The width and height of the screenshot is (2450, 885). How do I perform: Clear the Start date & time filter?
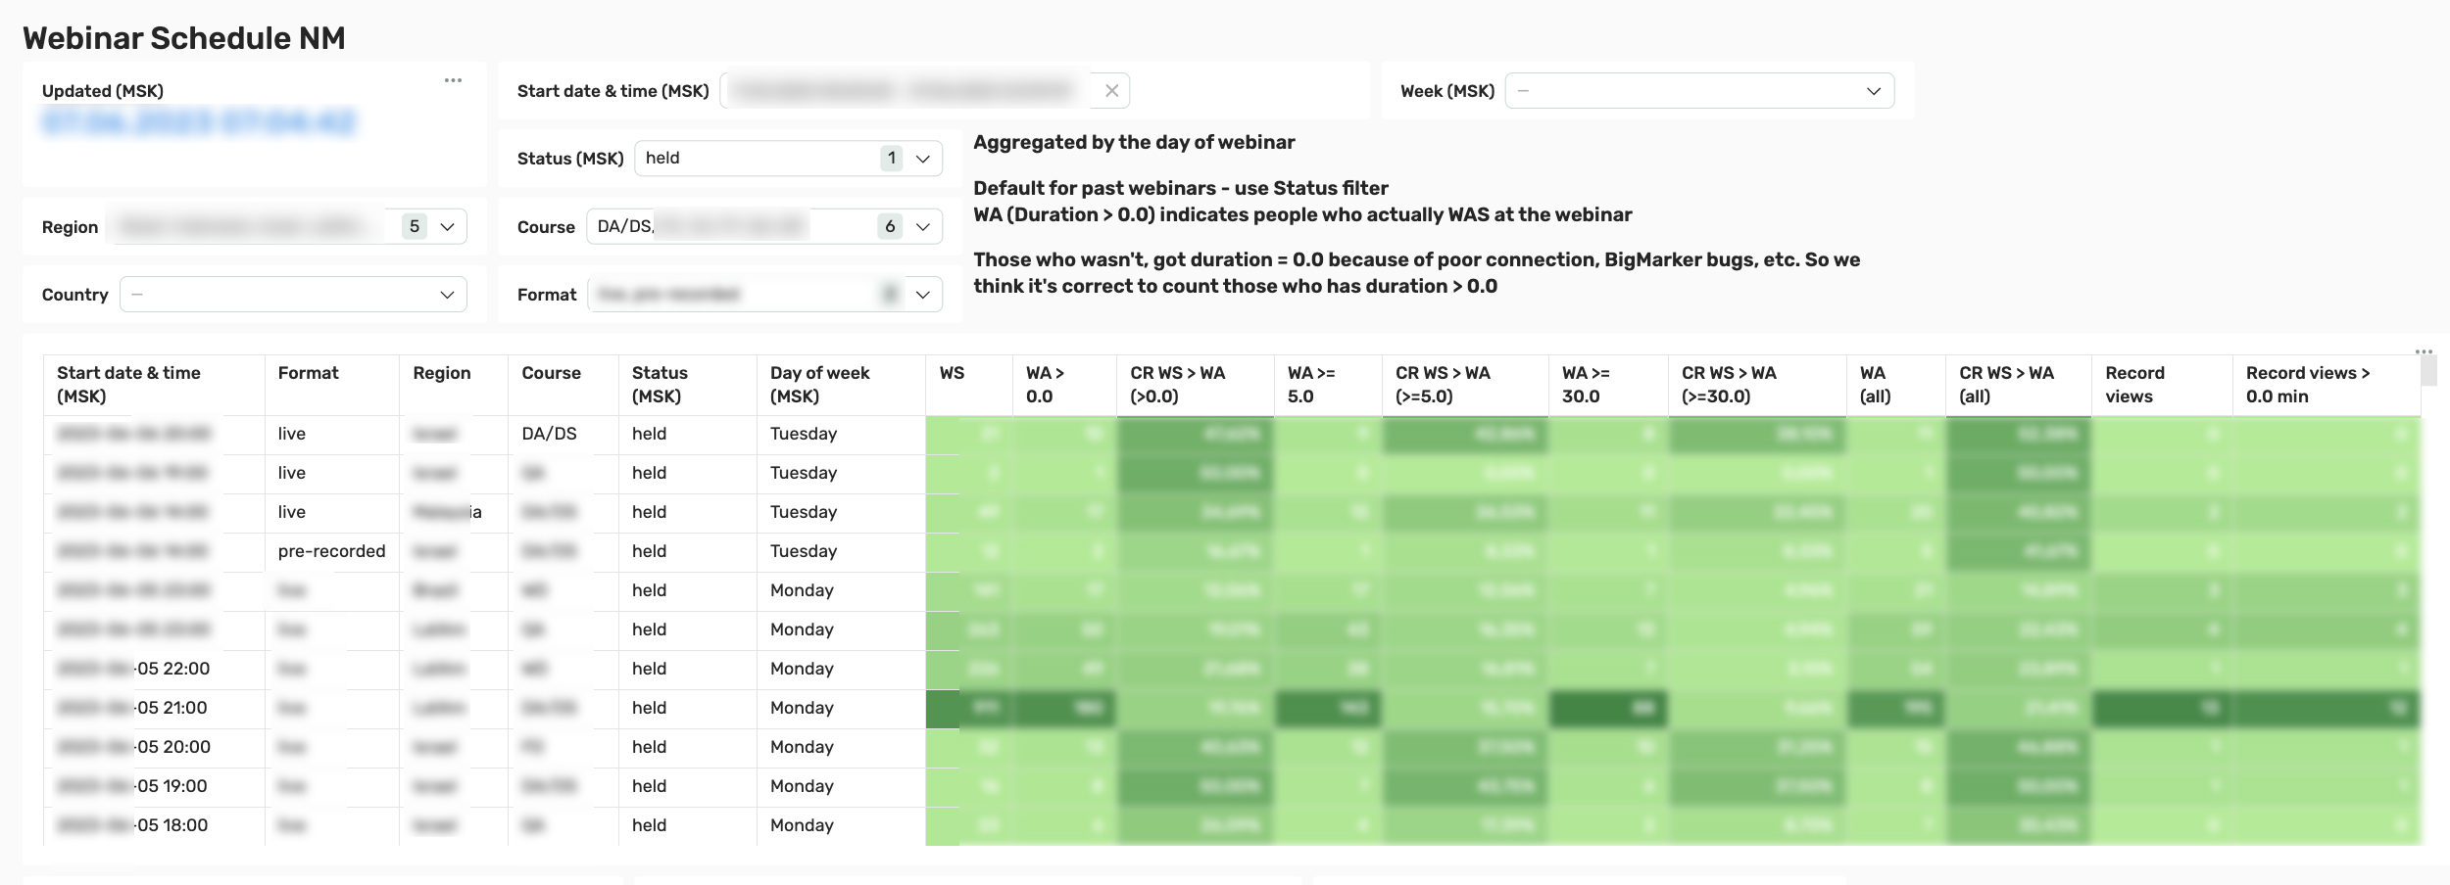[1111, 91]
